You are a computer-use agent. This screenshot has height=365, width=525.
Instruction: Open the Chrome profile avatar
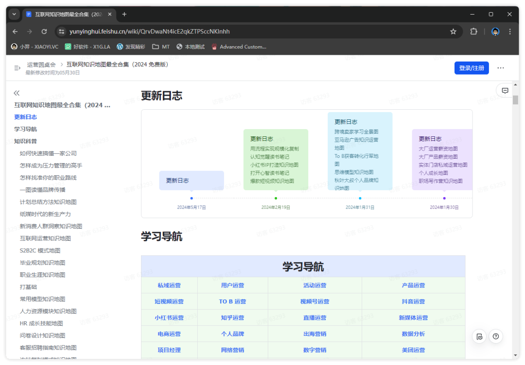[495, 32]
